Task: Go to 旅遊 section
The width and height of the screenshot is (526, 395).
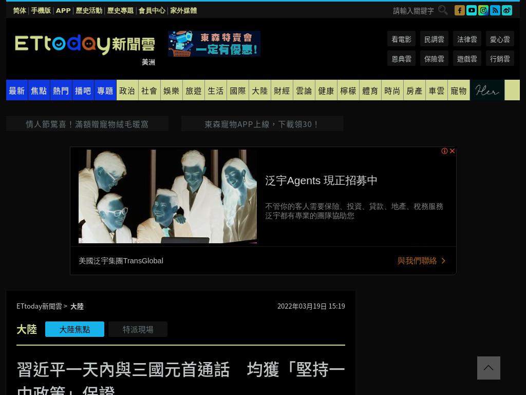Action: [x=194, y=90]
